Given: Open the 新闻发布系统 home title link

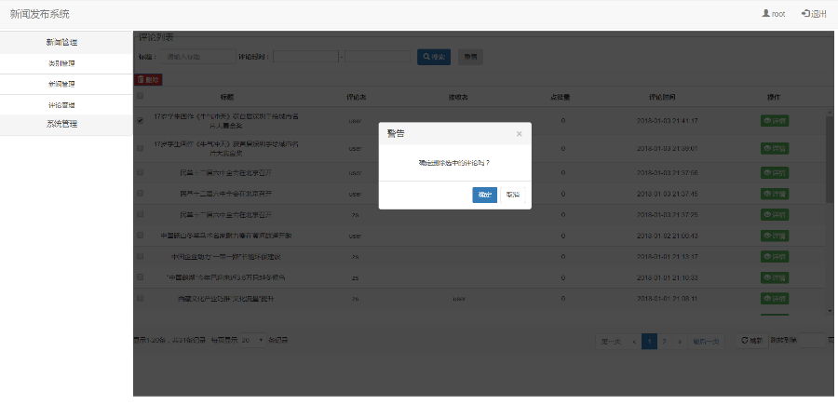Looking at the screenshot, I should [39, 14].
